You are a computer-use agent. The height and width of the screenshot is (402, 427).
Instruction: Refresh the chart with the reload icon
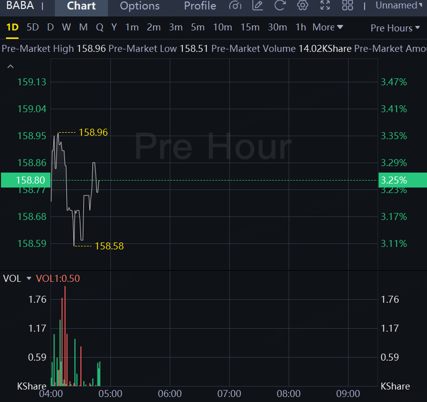point(280,6)
